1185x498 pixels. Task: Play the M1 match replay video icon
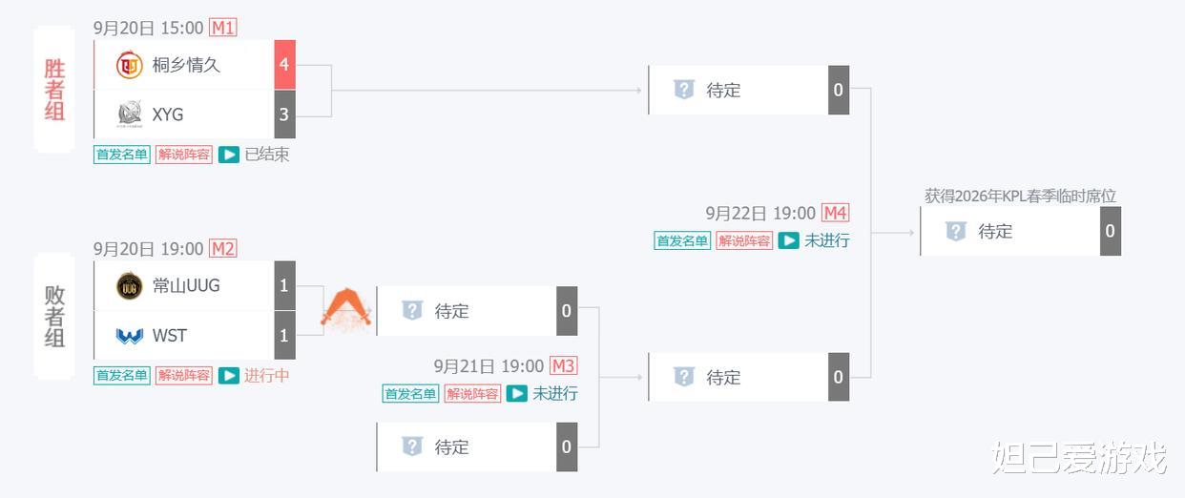pos(229,155)
